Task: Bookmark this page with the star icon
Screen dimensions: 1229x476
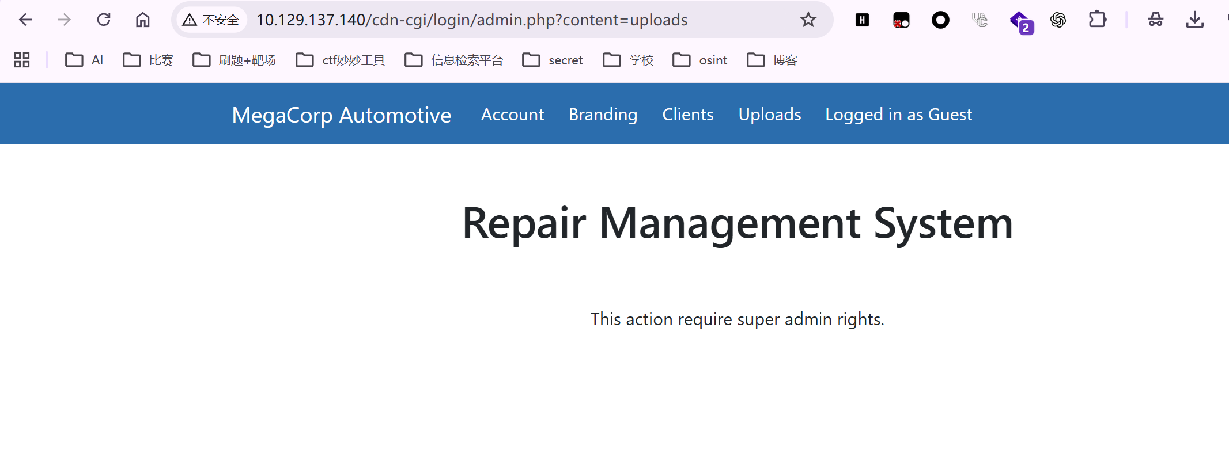Action: coord(808,20)
